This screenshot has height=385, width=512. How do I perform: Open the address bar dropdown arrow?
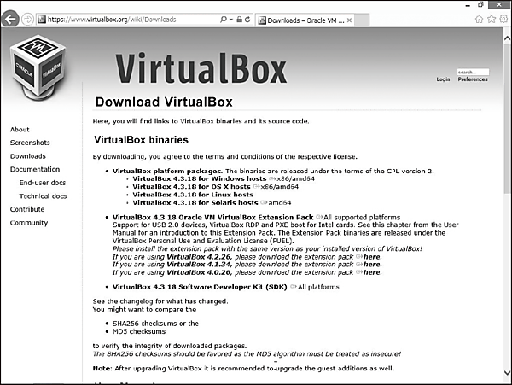click(x=231, y=20)
